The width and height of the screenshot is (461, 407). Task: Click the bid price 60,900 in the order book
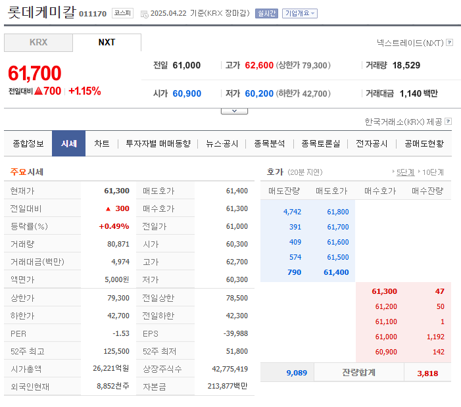pyautogui.click(x=386, y=352)
